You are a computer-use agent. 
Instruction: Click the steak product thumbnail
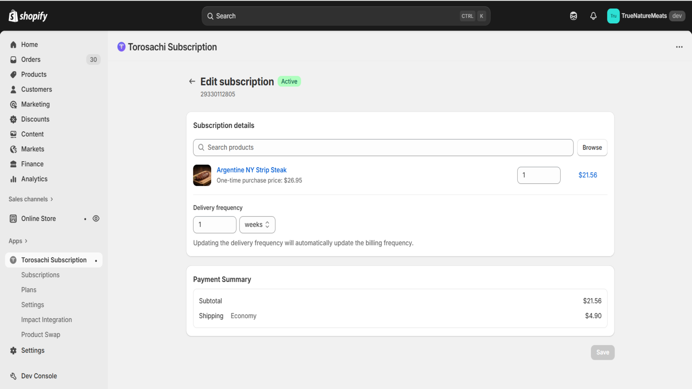[202, 175]
